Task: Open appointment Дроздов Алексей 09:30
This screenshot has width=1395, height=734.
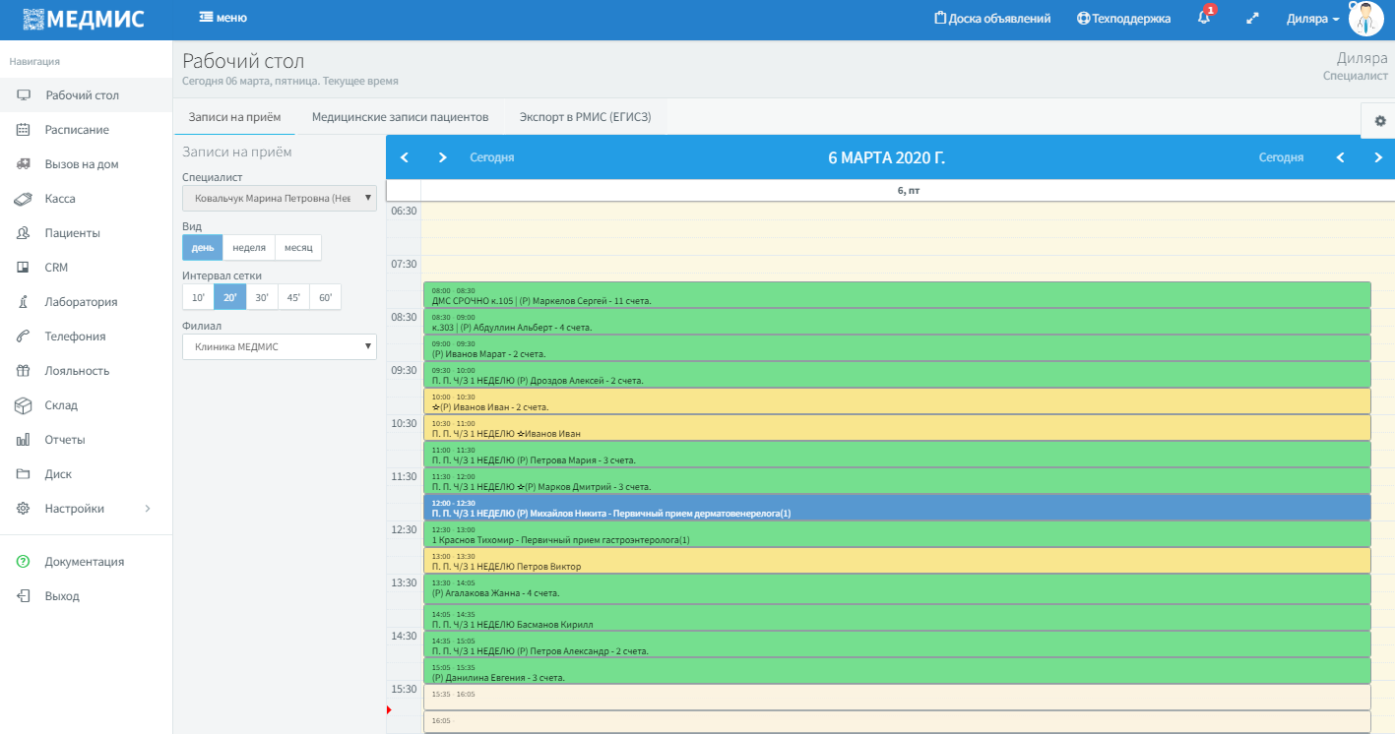Action: [897, 375]
